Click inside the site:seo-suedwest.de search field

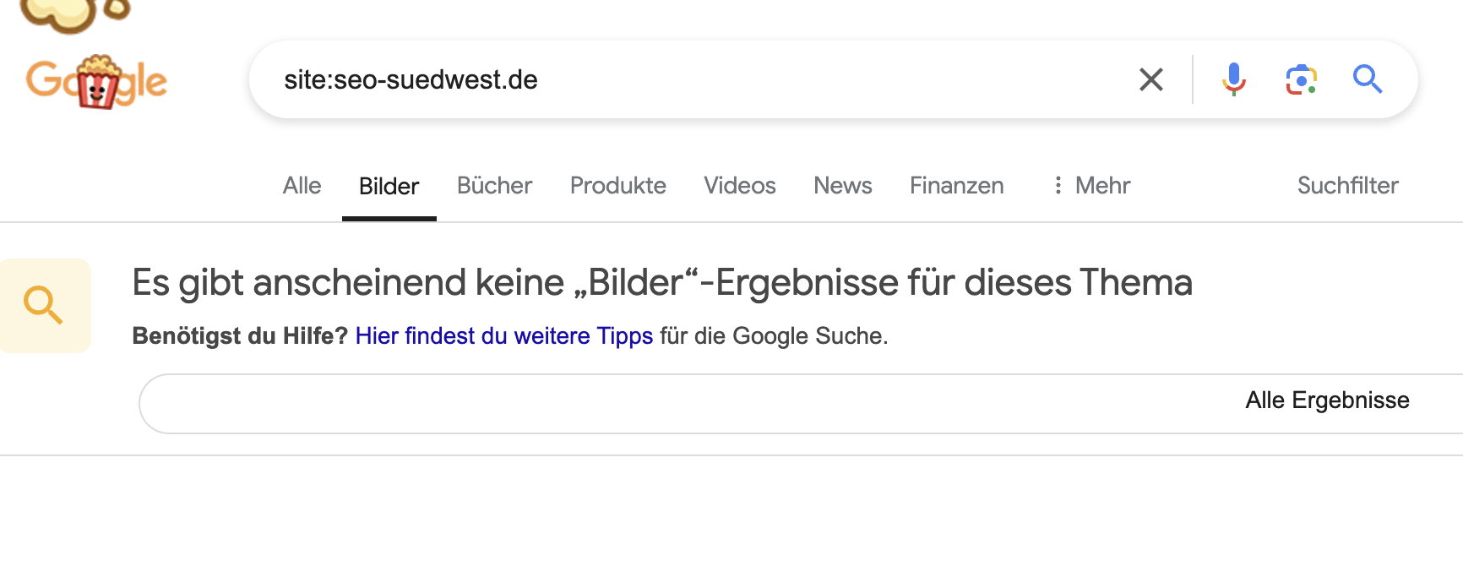(591, 79)
